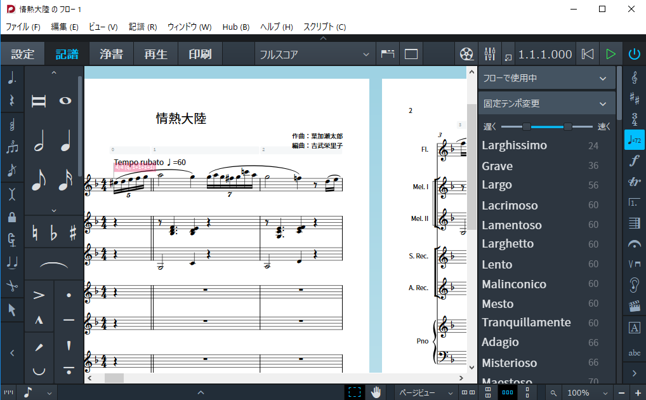This screenshot has width=646, height=400.
Task: Toggle lock to duration padlock icon
Action: 12,217
